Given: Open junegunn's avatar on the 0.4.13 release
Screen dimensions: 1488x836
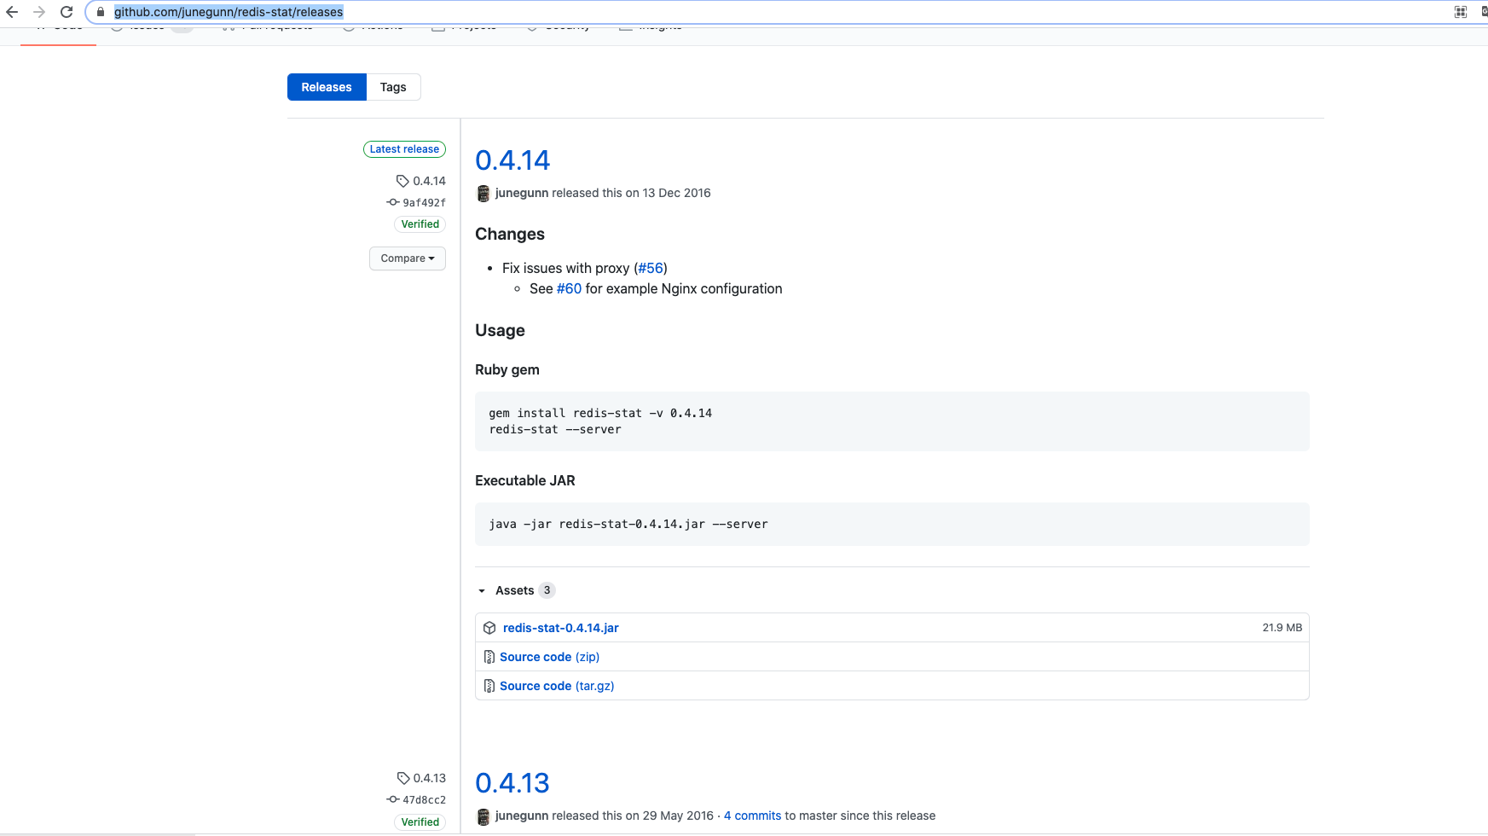Looking at the screenshot, I should [x=483, y=816].
